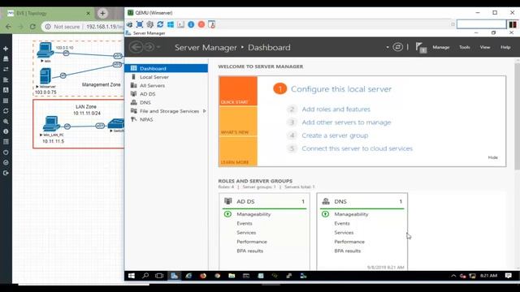This screenshot has width=520, height=292.
Task: Click the Win_LAN_PC node in EVE topology
Action: 51,123
